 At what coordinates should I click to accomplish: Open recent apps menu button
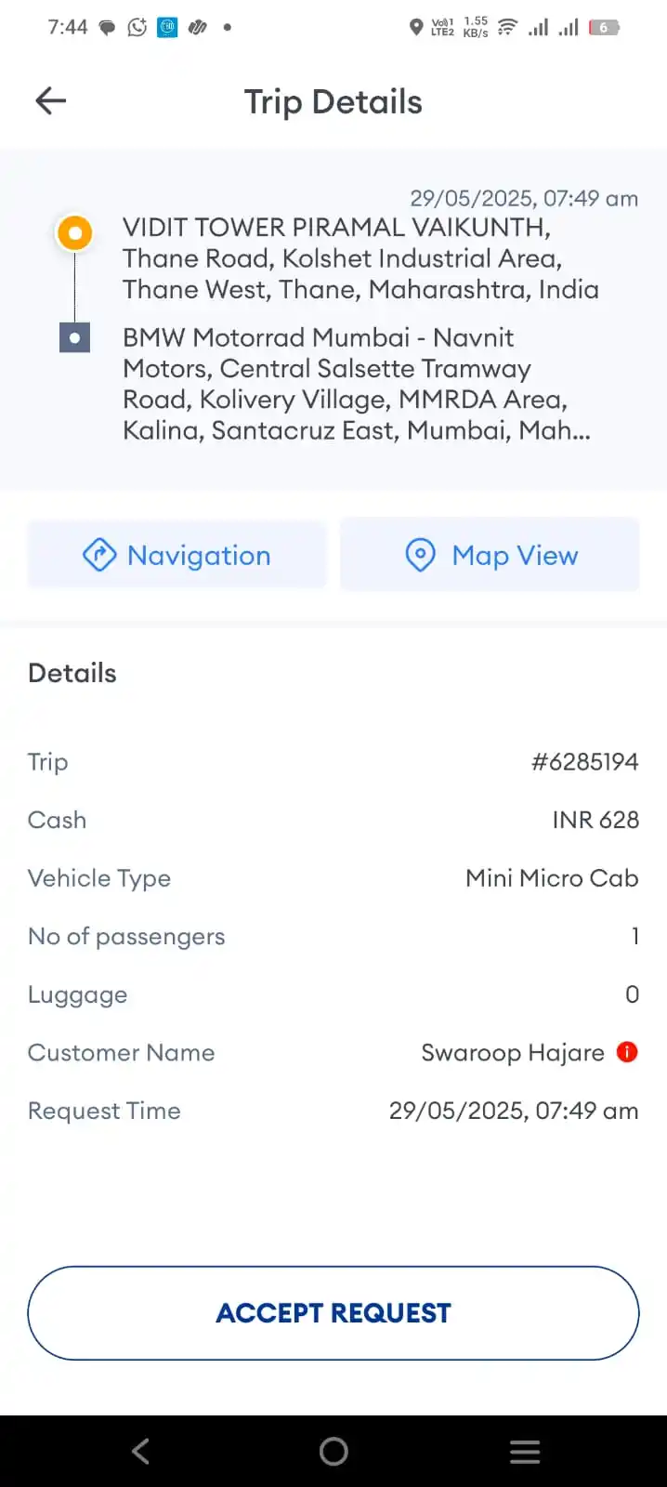pos(525,1451)
